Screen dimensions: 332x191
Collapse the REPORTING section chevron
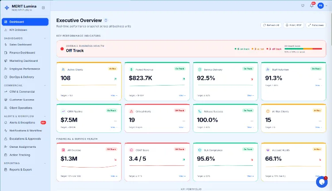(45, 163)
